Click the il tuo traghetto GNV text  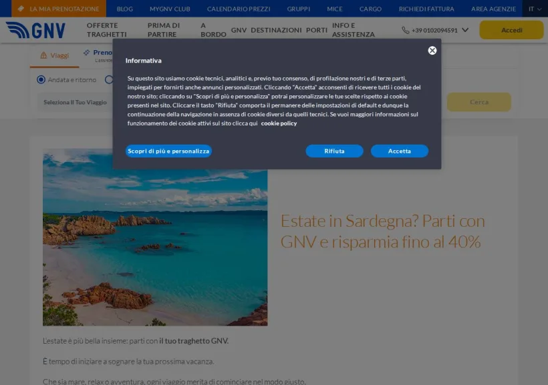tap(194, 341)
